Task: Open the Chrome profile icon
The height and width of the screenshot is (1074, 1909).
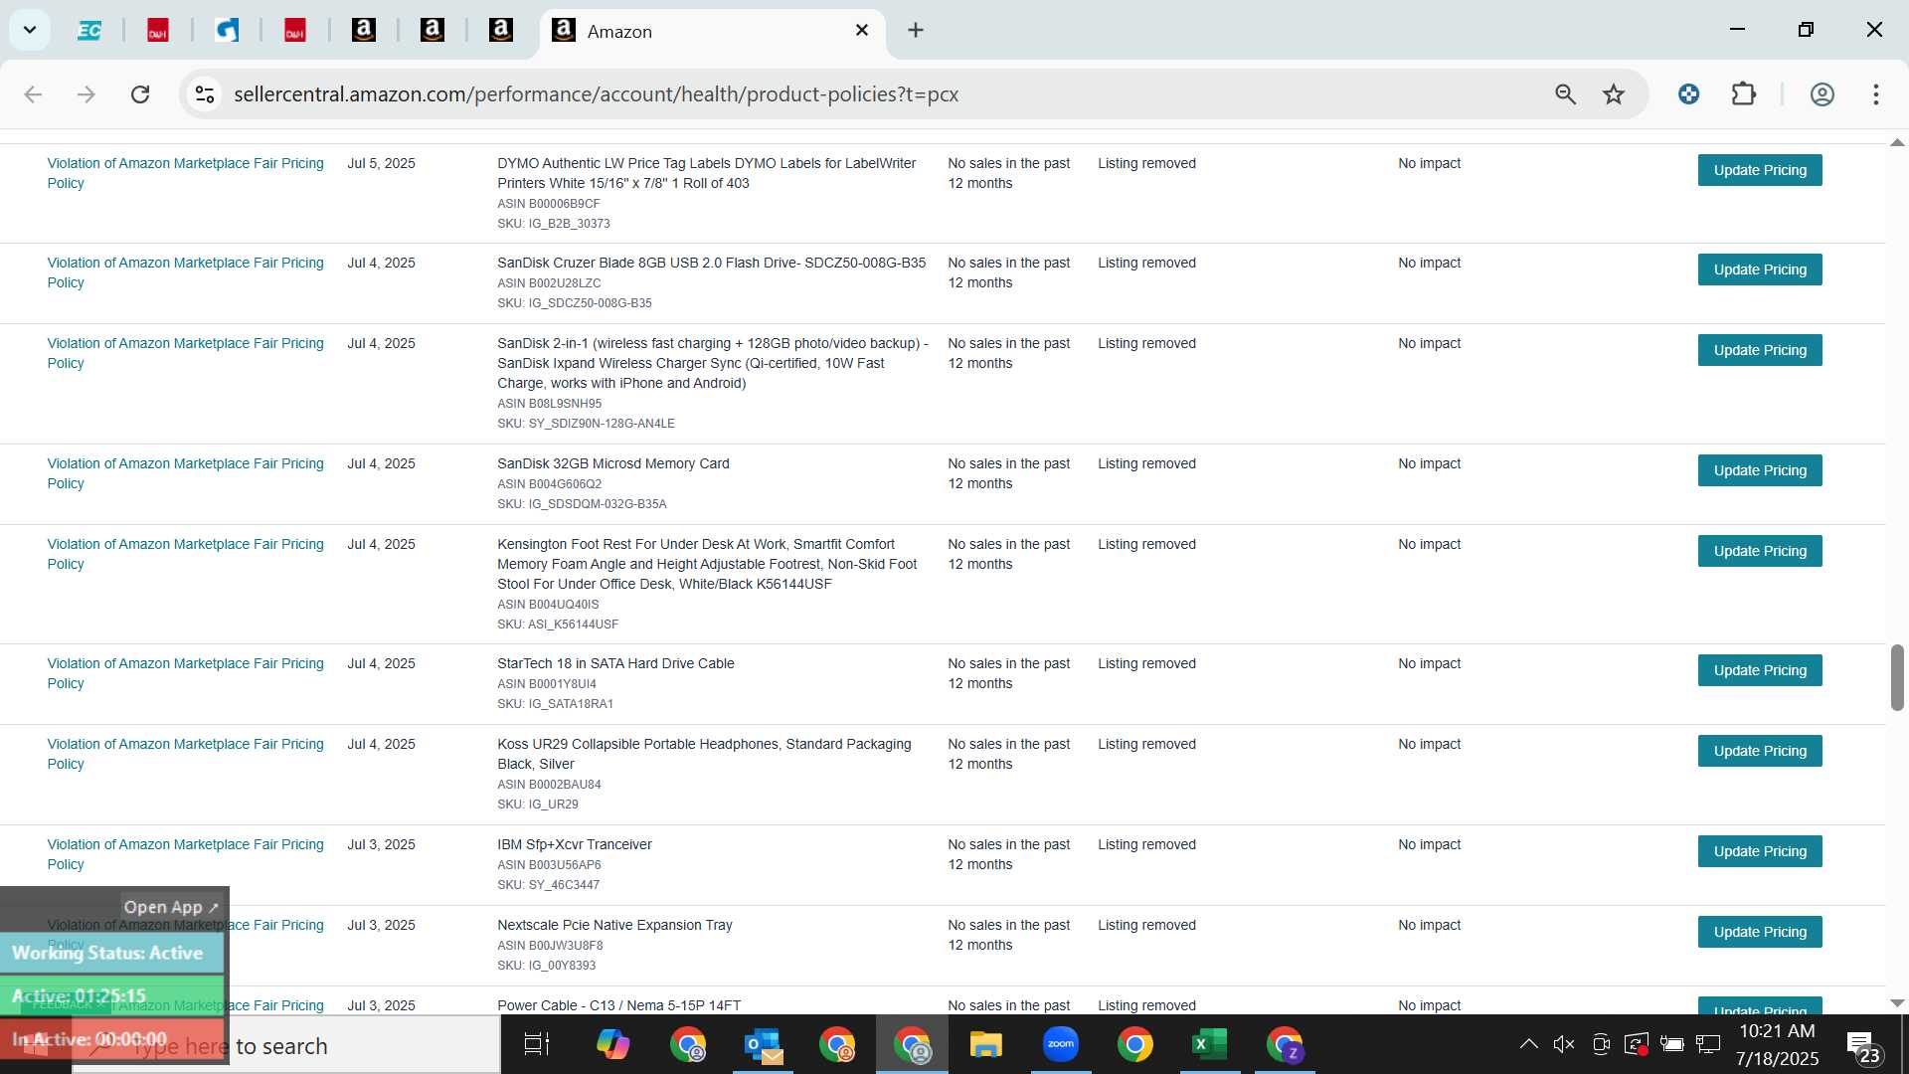Action: (1822, 94)
